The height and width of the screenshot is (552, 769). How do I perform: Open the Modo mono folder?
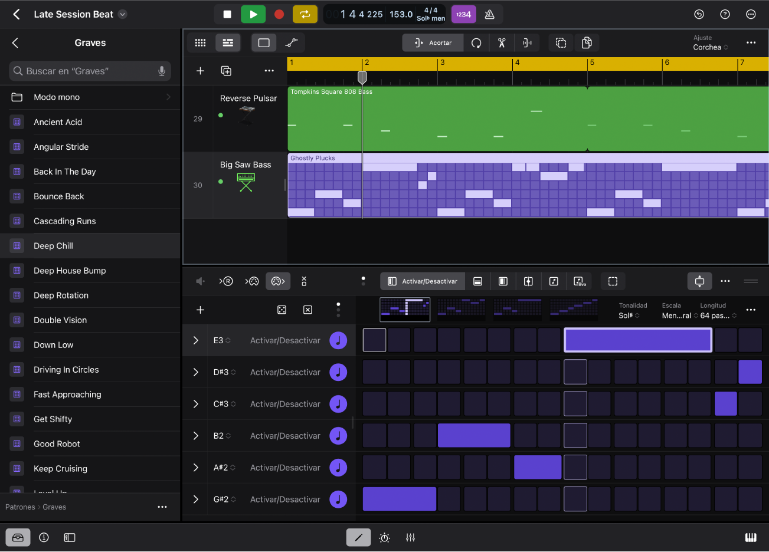90,97
